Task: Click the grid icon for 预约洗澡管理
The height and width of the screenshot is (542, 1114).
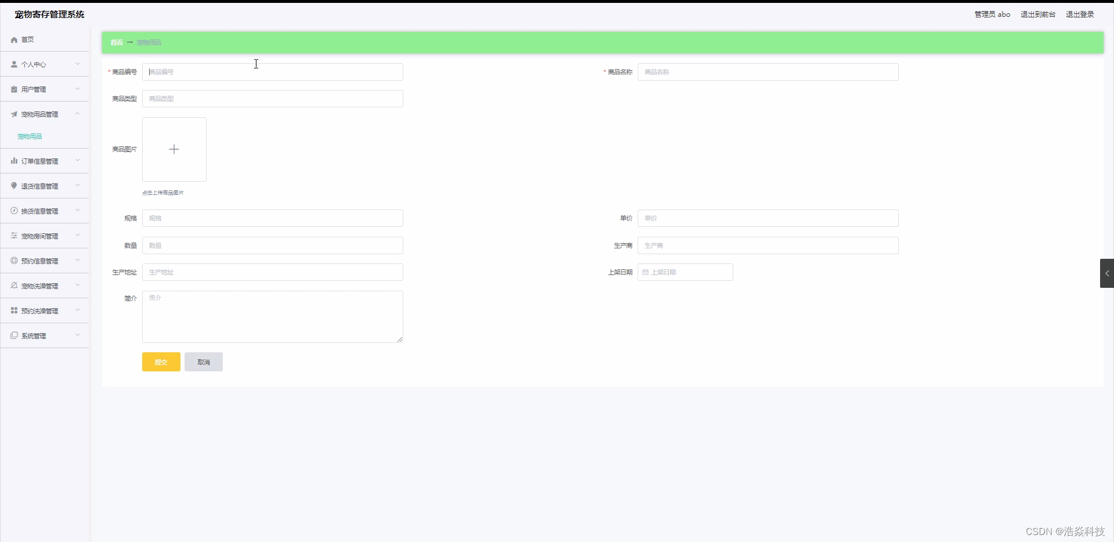Action: point(14,310)
